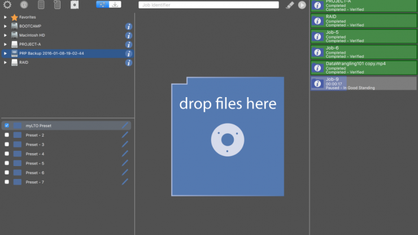
Task: Tick the Preset - 5 checkbox
Action: click(7, 163)
